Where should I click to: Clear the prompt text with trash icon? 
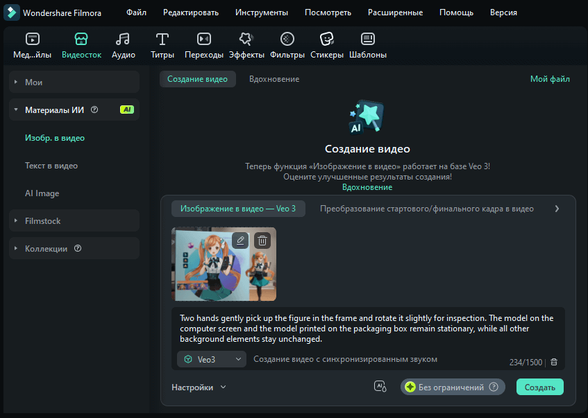(554, 362)
